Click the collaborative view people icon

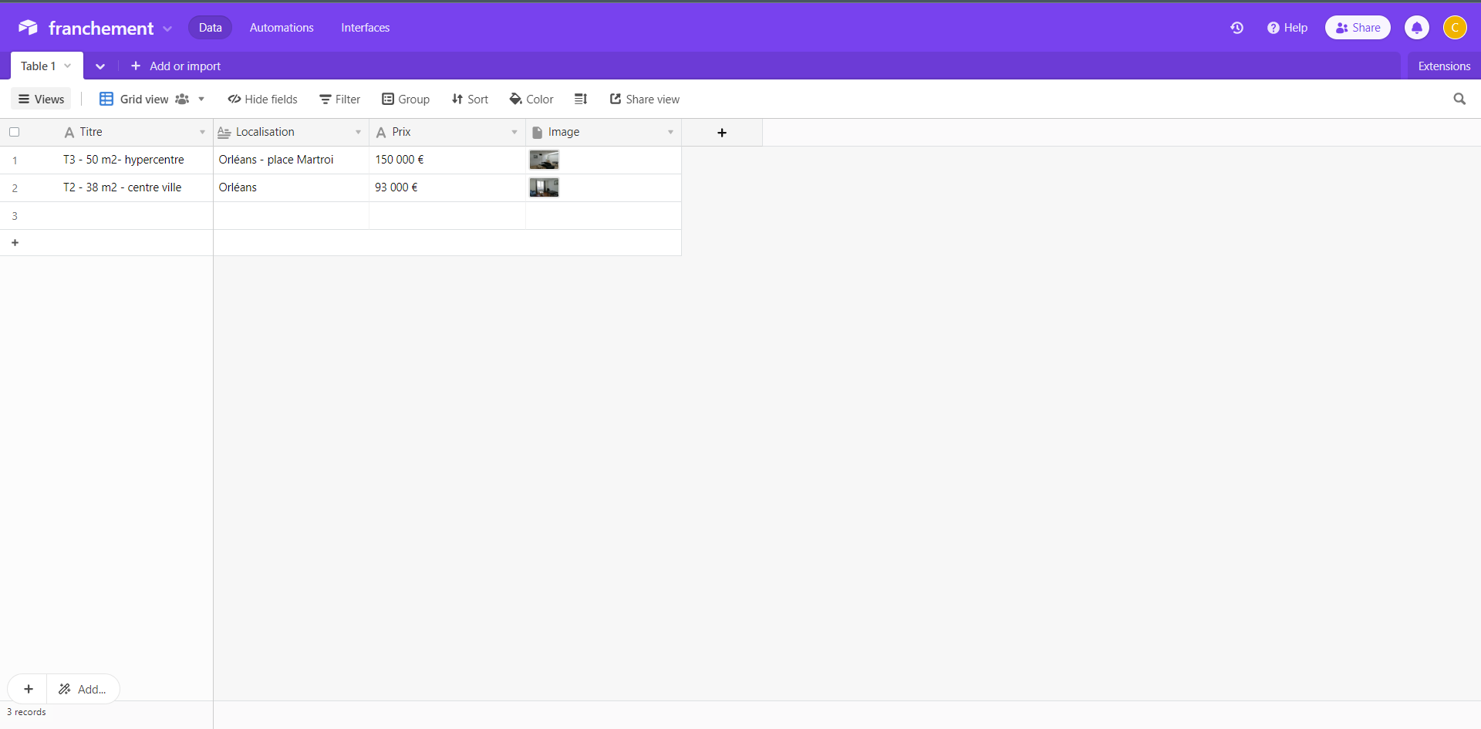pyautogui.click(x=182, y=99)
